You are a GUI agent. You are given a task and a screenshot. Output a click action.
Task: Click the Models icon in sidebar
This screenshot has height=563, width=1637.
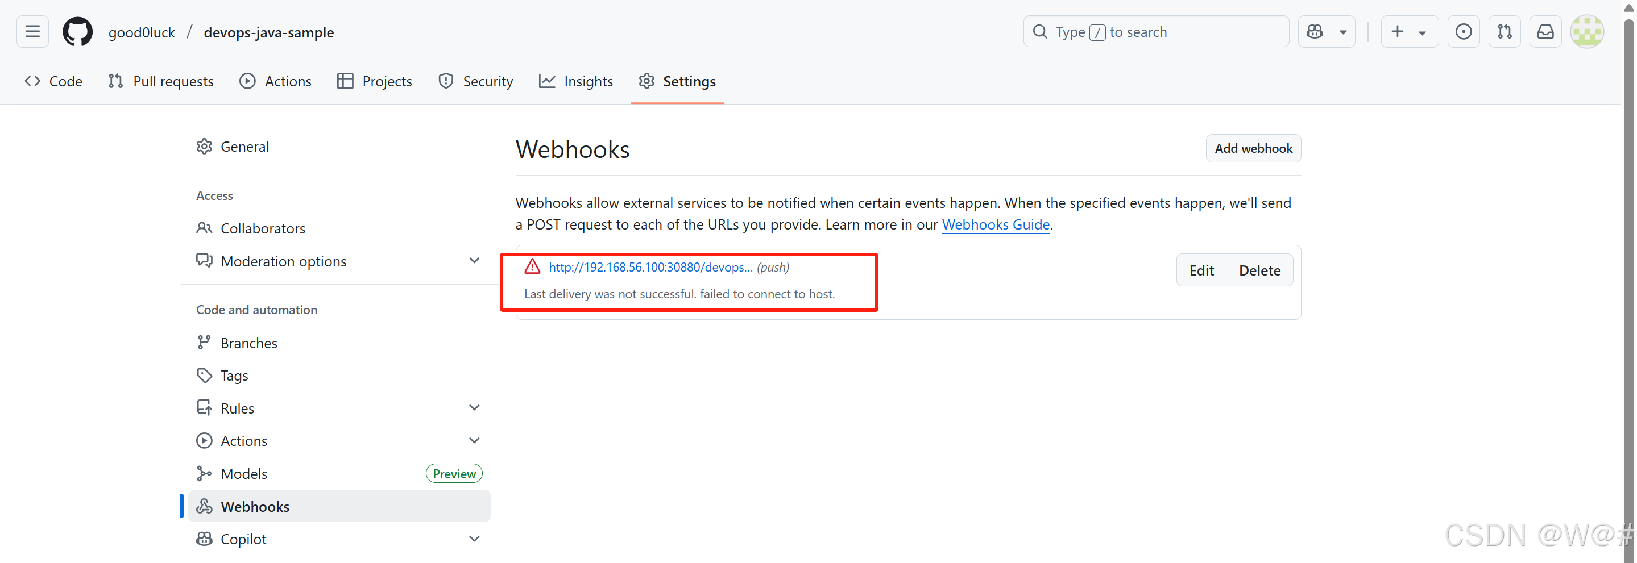click(204, 473)
